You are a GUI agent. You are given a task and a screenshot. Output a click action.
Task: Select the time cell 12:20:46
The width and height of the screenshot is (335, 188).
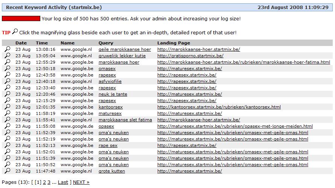[46, 94]
